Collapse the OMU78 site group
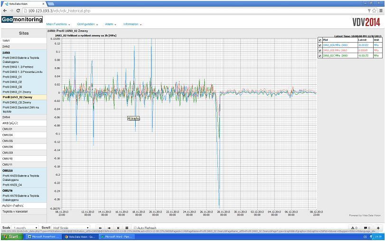 point(8,190)
